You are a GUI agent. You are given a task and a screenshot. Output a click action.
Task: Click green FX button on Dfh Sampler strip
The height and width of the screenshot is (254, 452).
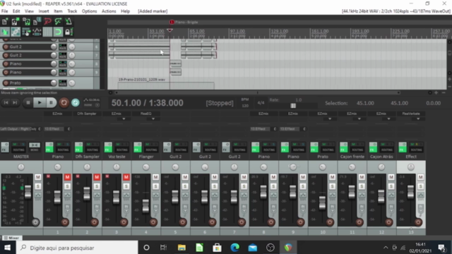[x=78, y=147]
